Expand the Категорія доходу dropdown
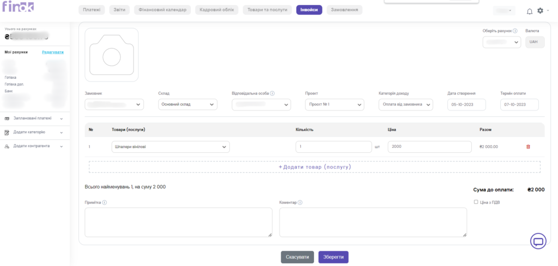 (x=405, y=104)
